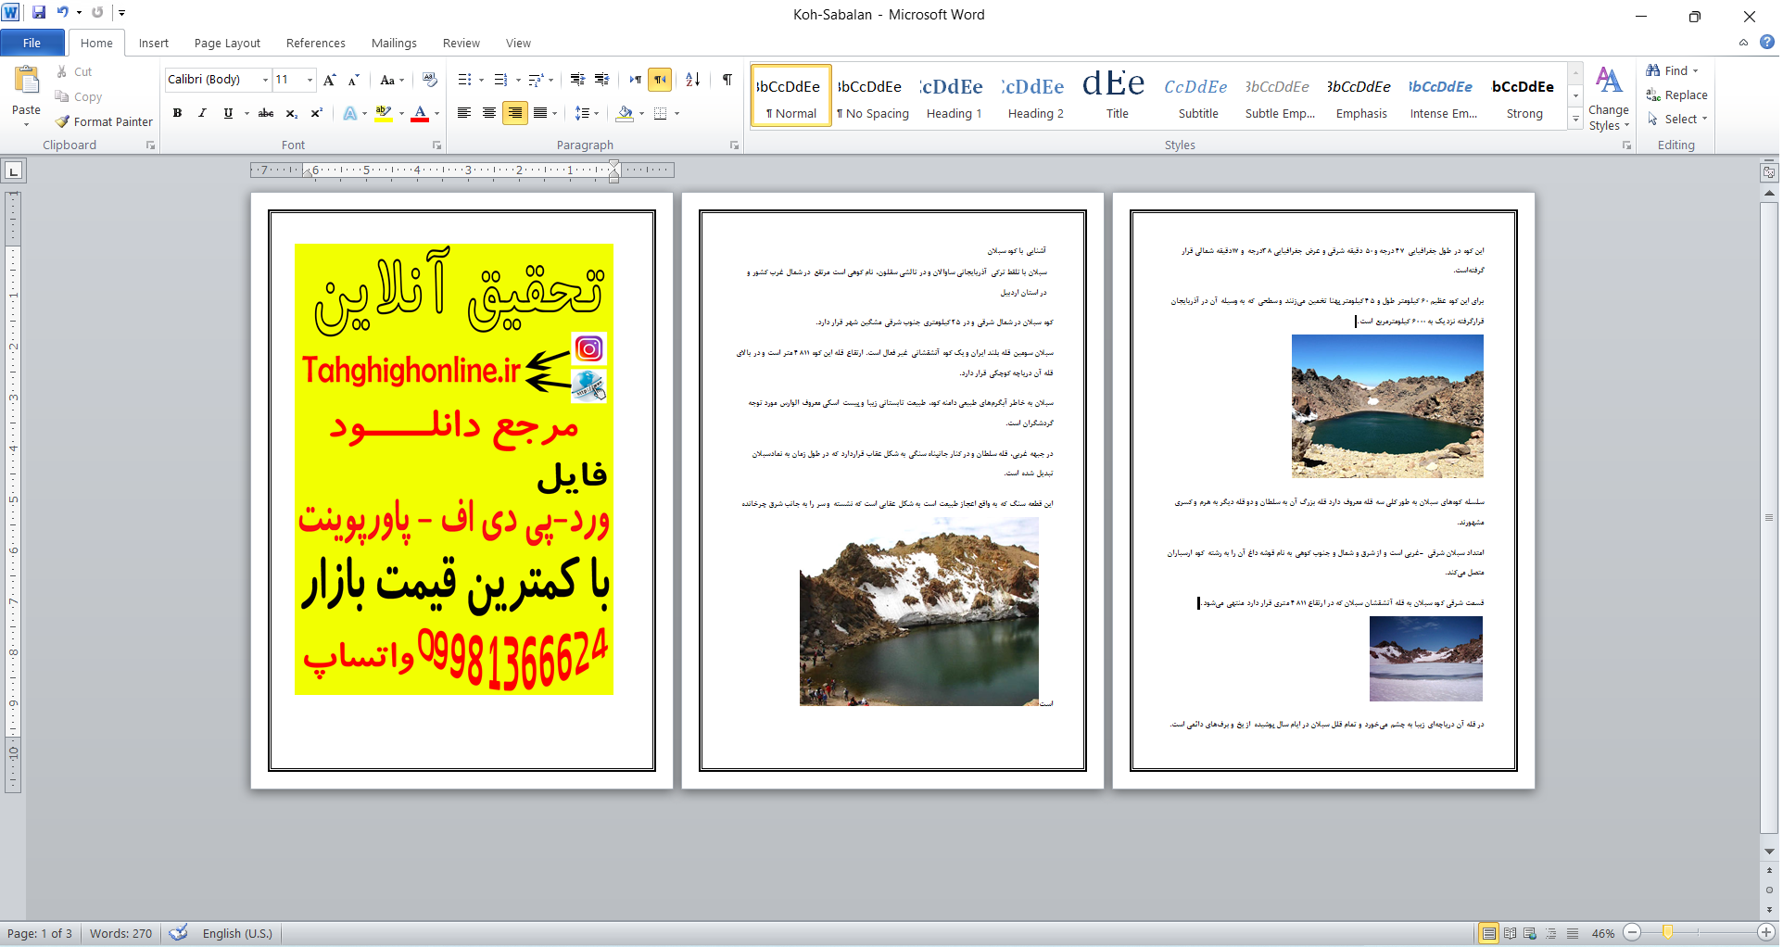
Task: Click the Grow Font icon
Action: point(330,80)
